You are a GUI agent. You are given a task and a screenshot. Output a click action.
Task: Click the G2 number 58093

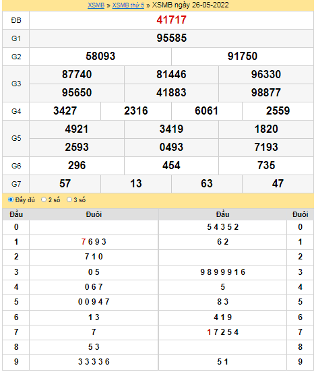pyautogui.click(x=100, y=57)
